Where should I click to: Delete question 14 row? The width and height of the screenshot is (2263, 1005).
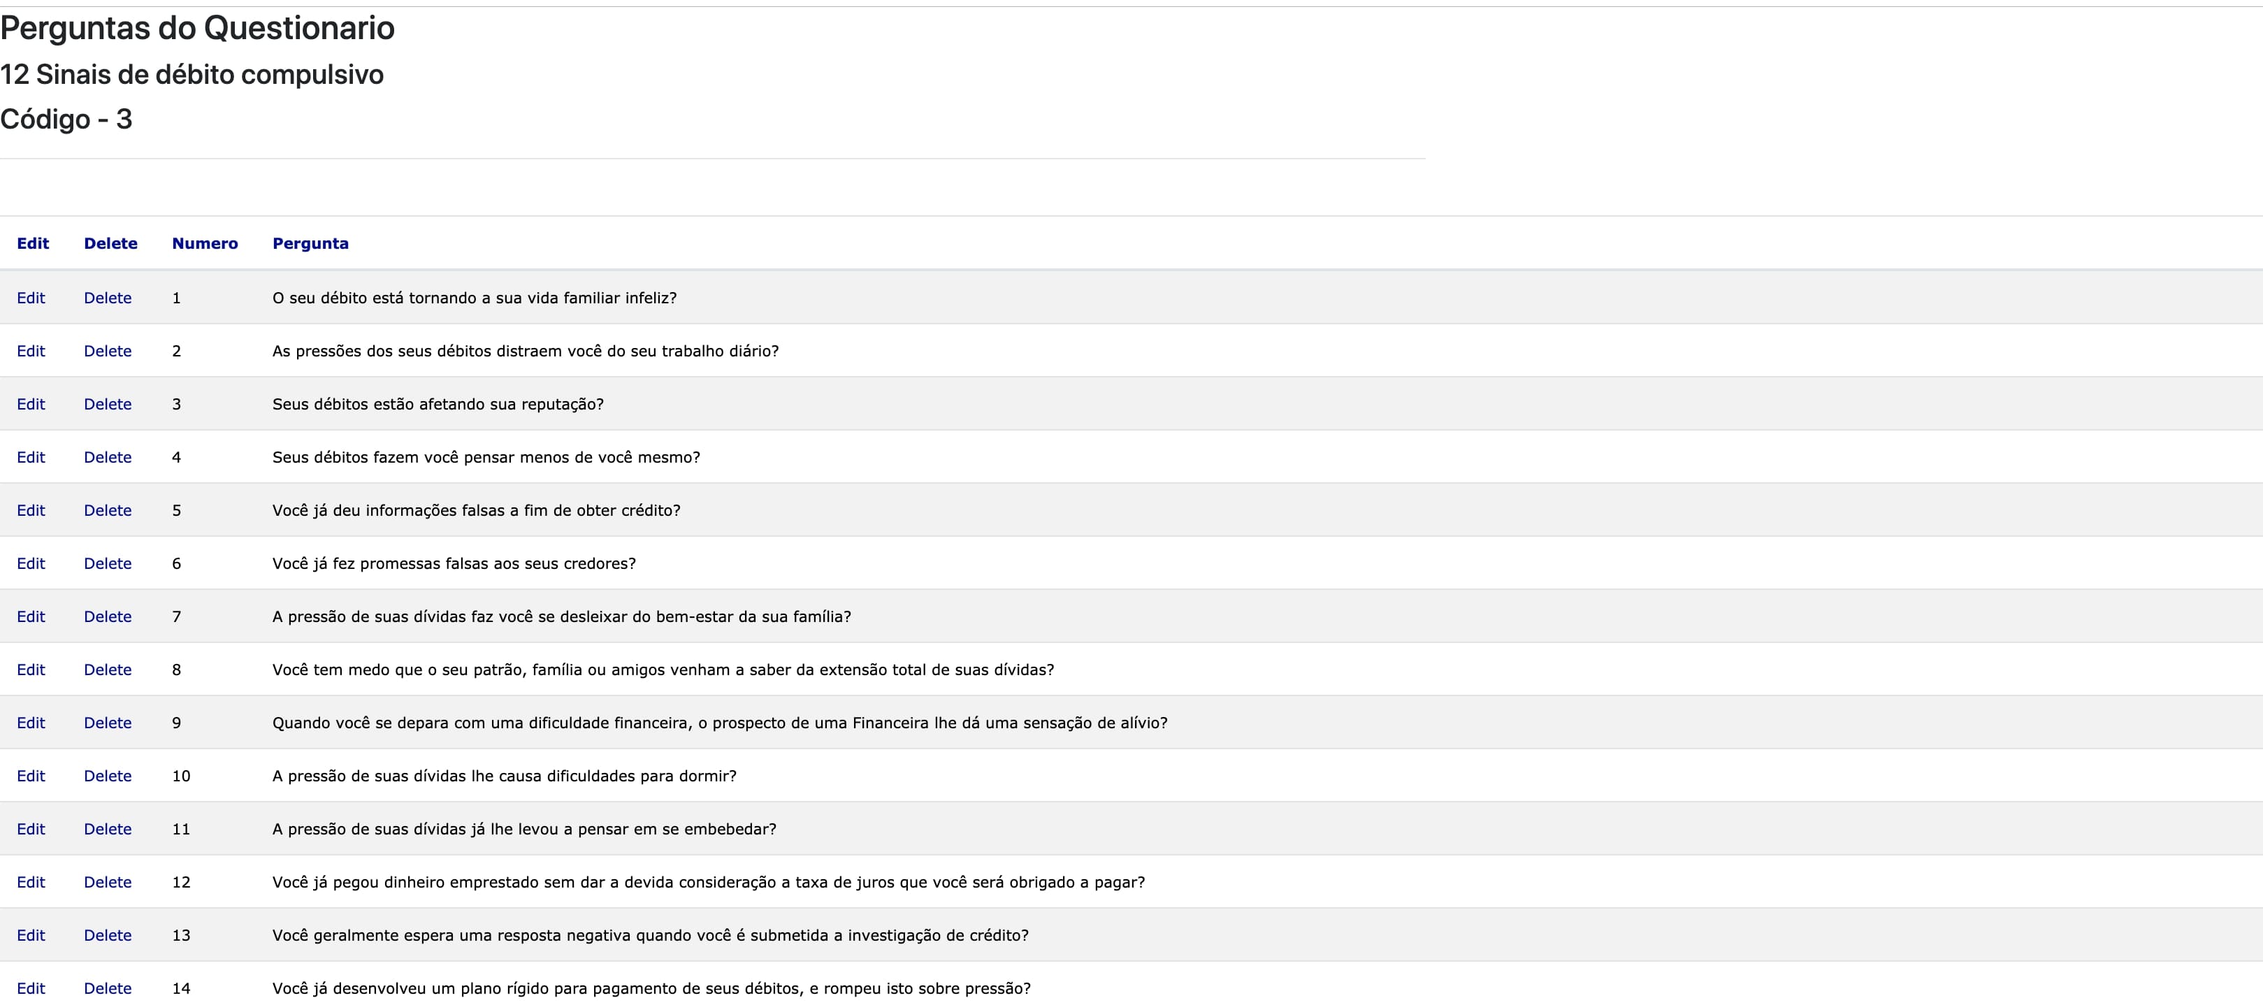(x=107, y=988)
